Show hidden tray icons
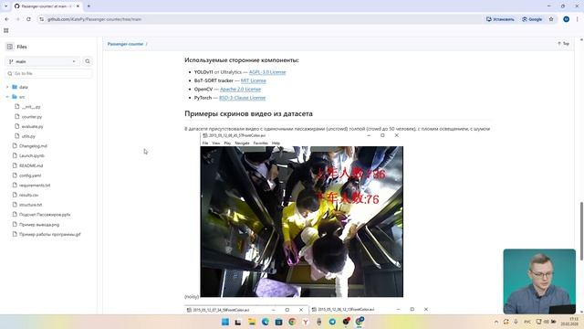The height and width of the screenshot is (329, 584). coord(496,322)
